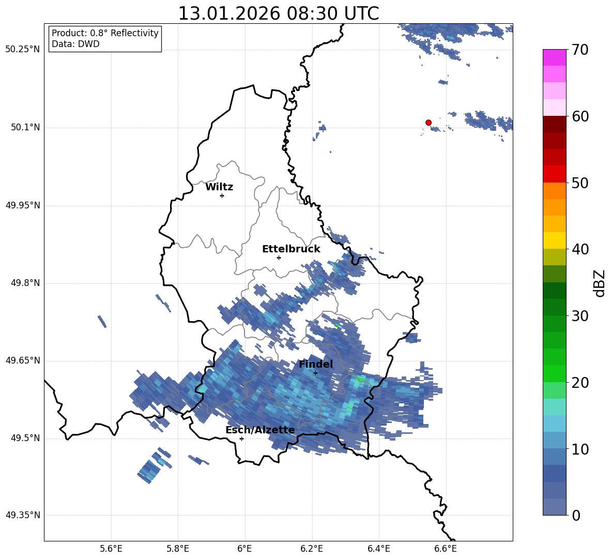Click the 49.5°N latitude label
This screenshot has height=559, width=612.
pyautogui.click(x=25, y=437)
